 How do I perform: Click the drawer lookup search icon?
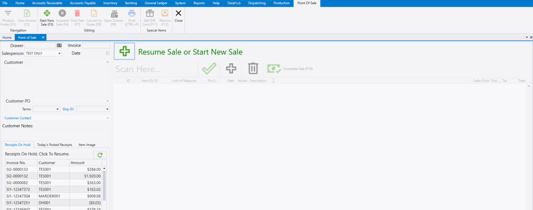coord(59,45)
